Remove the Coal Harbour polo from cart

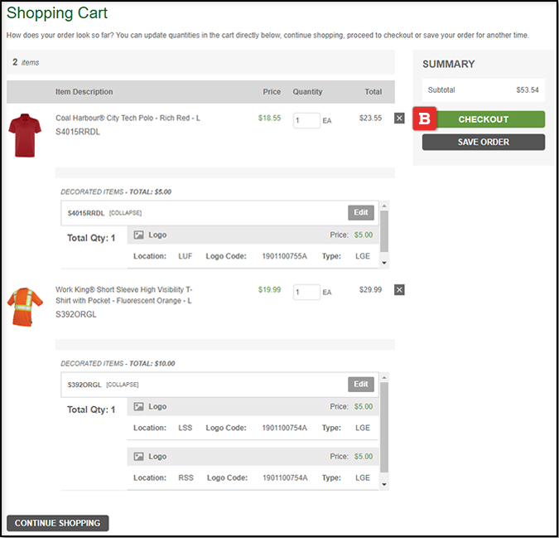[399, 119]
